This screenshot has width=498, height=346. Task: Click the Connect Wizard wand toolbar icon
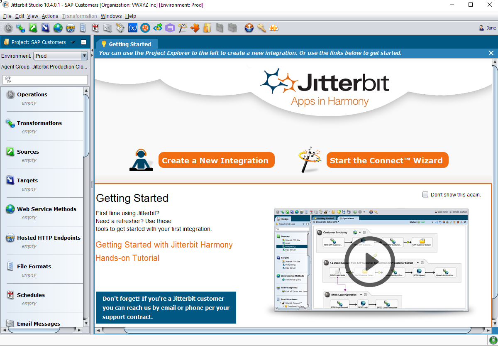[183, 28]
